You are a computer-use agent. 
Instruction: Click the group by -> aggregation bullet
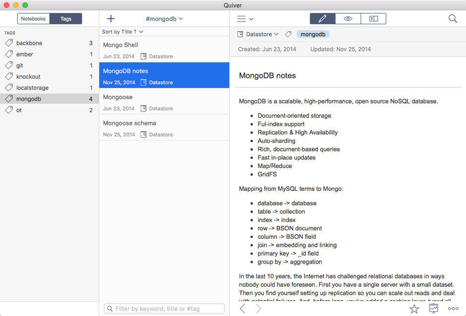click(x=290, y=262)
